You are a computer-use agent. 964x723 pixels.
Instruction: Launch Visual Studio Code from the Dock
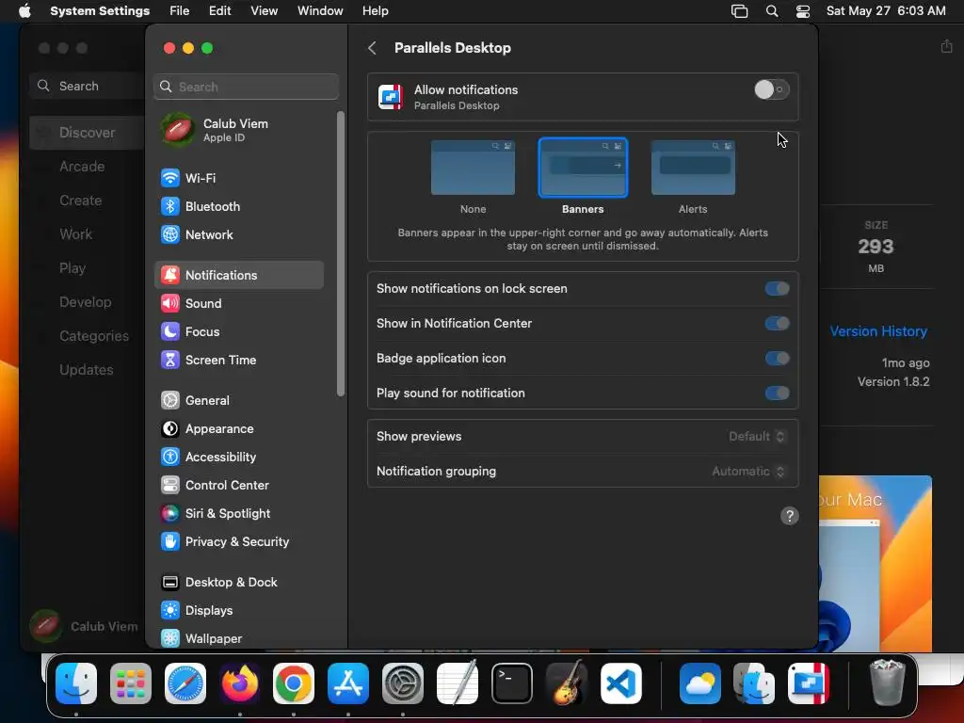click(621, 683)
